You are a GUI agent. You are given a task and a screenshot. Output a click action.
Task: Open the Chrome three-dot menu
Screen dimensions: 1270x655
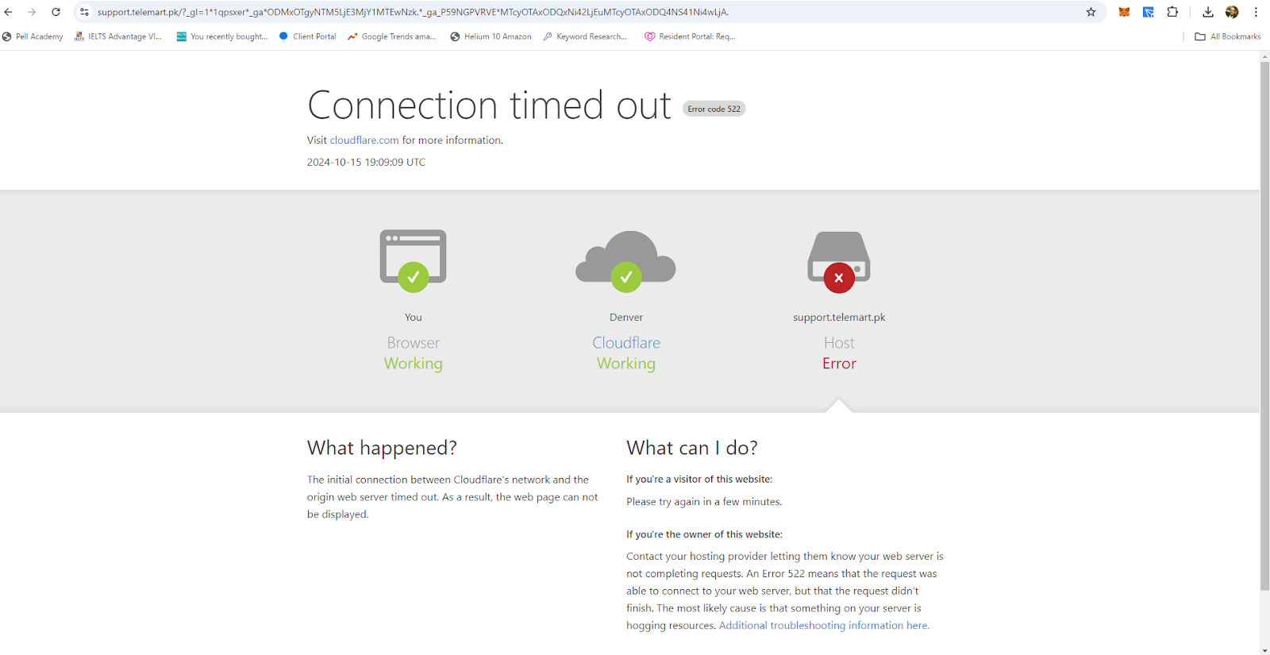(1256, 12)
